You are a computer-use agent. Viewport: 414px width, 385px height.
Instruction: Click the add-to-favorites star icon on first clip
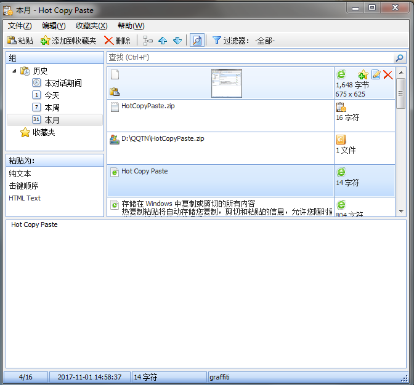363,74
